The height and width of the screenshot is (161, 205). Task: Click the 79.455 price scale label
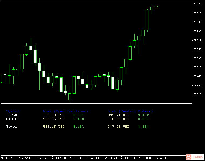[x=197, y=76]
